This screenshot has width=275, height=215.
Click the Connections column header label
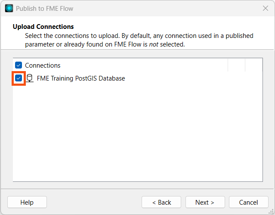point(43,65)
